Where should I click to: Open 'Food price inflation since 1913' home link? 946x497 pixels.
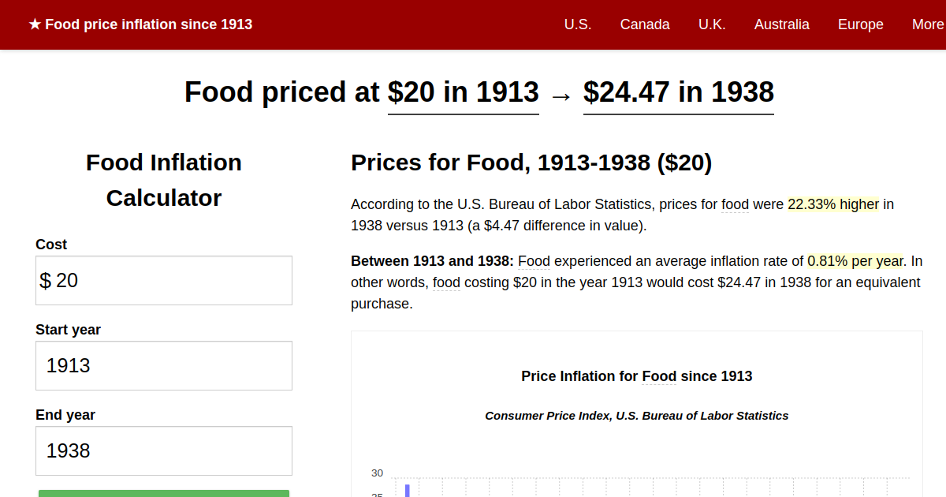(x=148, y=24)
